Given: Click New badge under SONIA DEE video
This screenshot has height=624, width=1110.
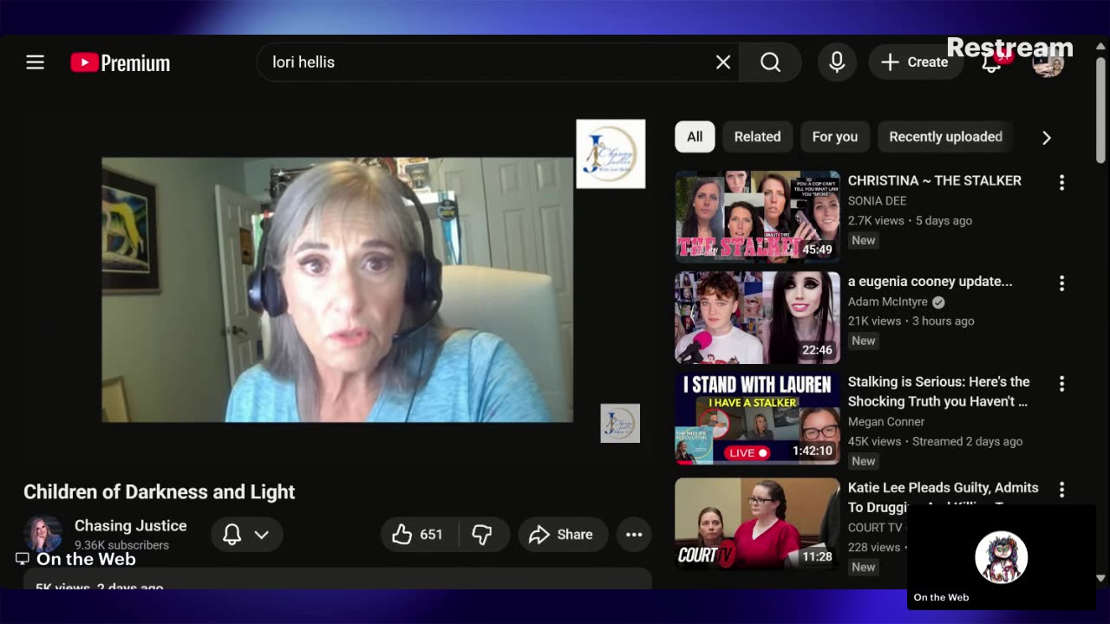Looking at the screenshot, I should (863, 240).
